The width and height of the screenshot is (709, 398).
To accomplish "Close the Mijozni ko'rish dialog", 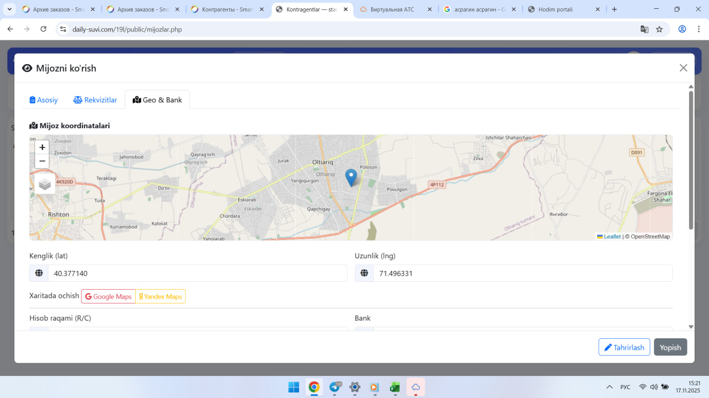I will pos(684,68).
